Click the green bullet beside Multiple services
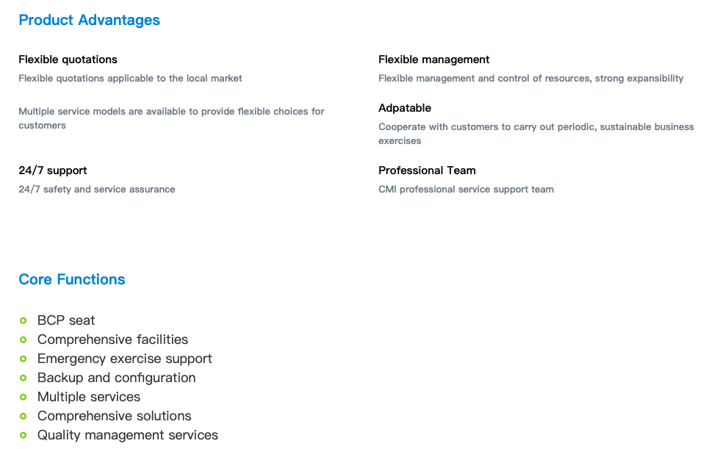The width and height of the screenshot is (706, 449). (x=24, y=398)
